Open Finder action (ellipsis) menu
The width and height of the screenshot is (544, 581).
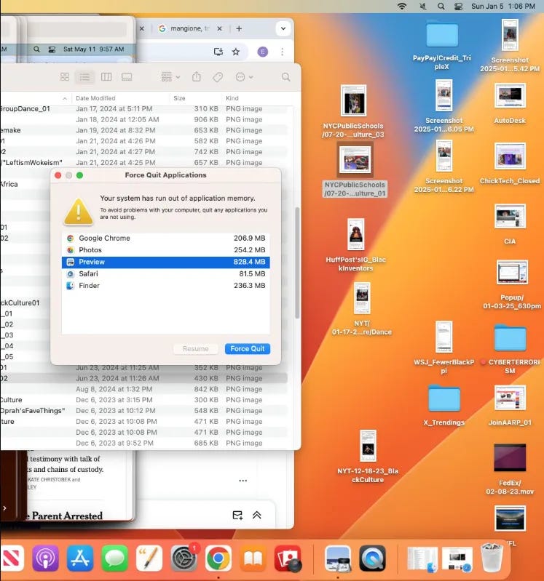coord(244,77)
